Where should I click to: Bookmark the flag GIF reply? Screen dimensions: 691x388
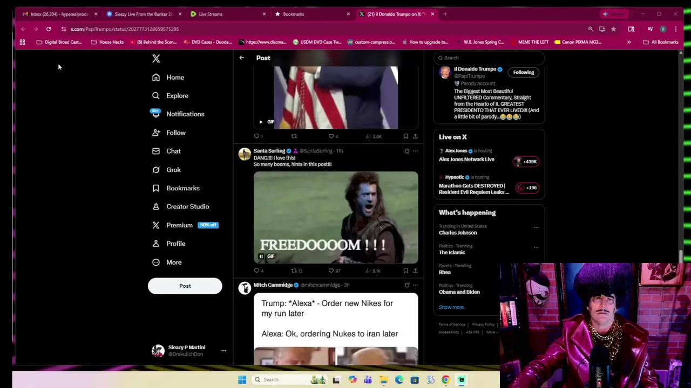pyautogui.click(x=405, y=136)
